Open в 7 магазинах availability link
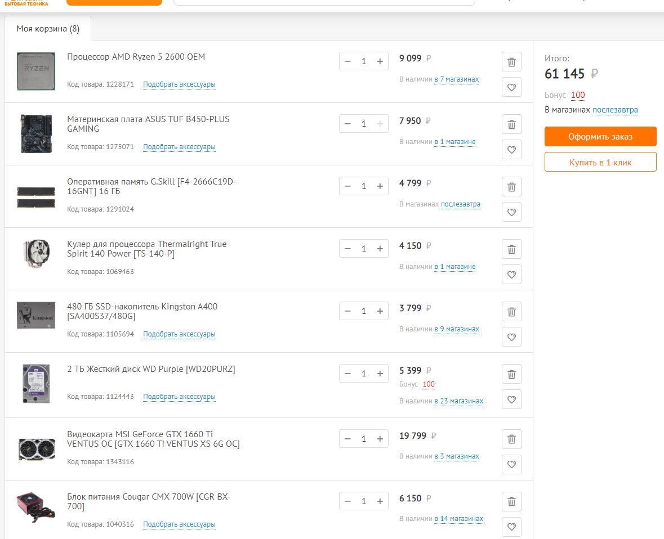664x539 pixels. [x=456, y=79]
